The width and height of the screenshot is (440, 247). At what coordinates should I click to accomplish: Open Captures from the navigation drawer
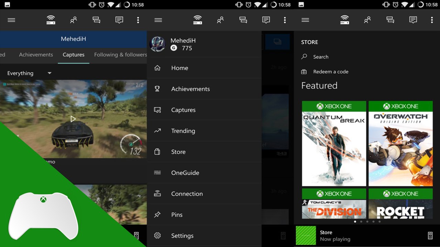click(x=204, y=110)
